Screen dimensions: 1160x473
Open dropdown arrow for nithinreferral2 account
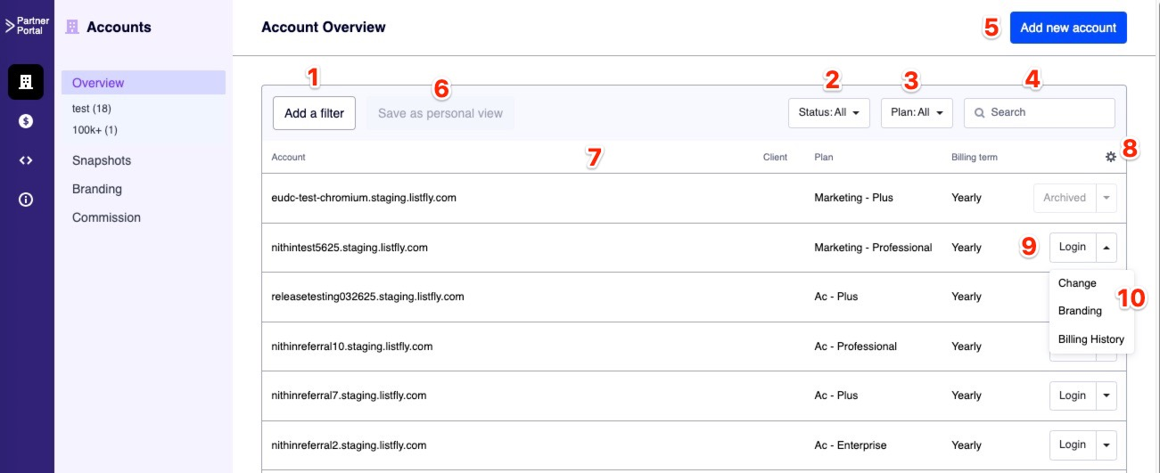point(1107,444)
